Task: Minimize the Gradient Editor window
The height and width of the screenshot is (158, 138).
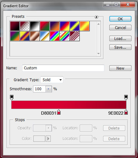Action: click(x=108, y=5)
